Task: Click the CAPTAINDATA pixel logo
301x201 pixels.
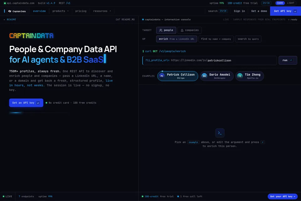Action: (31, 36)
